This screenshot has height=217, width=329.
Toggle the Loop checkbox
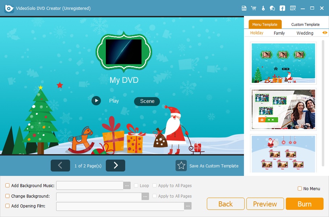point(136,186)
